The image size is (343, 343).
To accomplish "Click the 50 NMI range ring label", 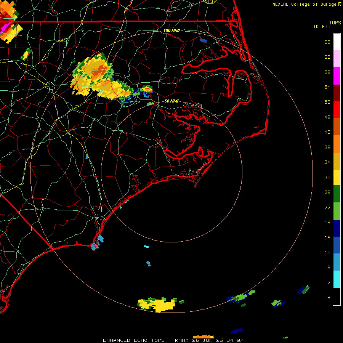I will coord(171,101).
